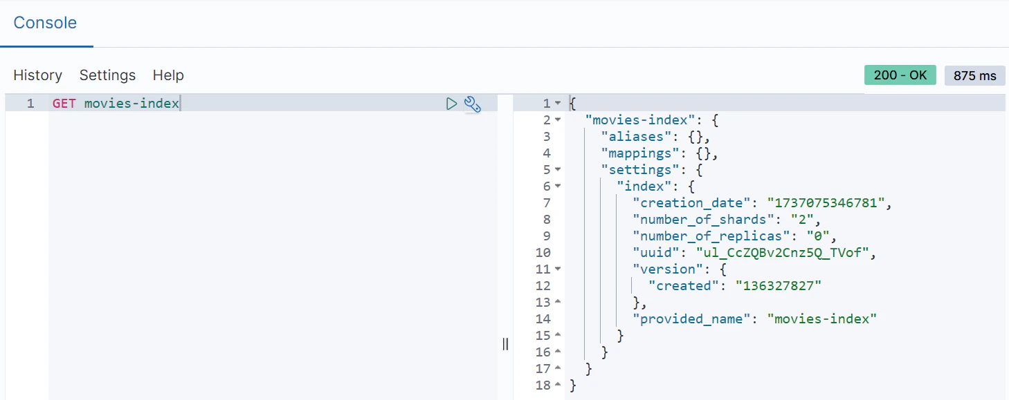Image resolution: width=1009 pixels, height=400 pixels.
Task: Click the "number_of_replicas" key
Action: [x=712, y=236]
